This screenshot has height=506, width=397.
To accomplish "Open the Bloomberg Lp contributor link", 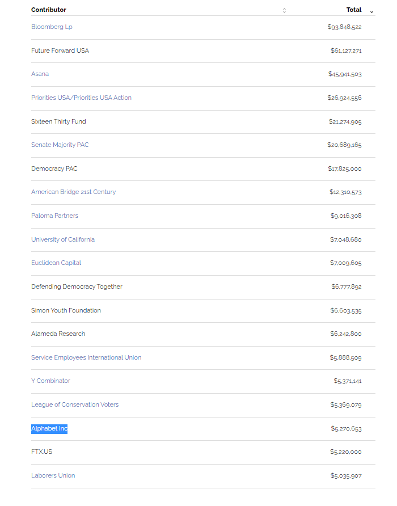I will coord(52,27).
